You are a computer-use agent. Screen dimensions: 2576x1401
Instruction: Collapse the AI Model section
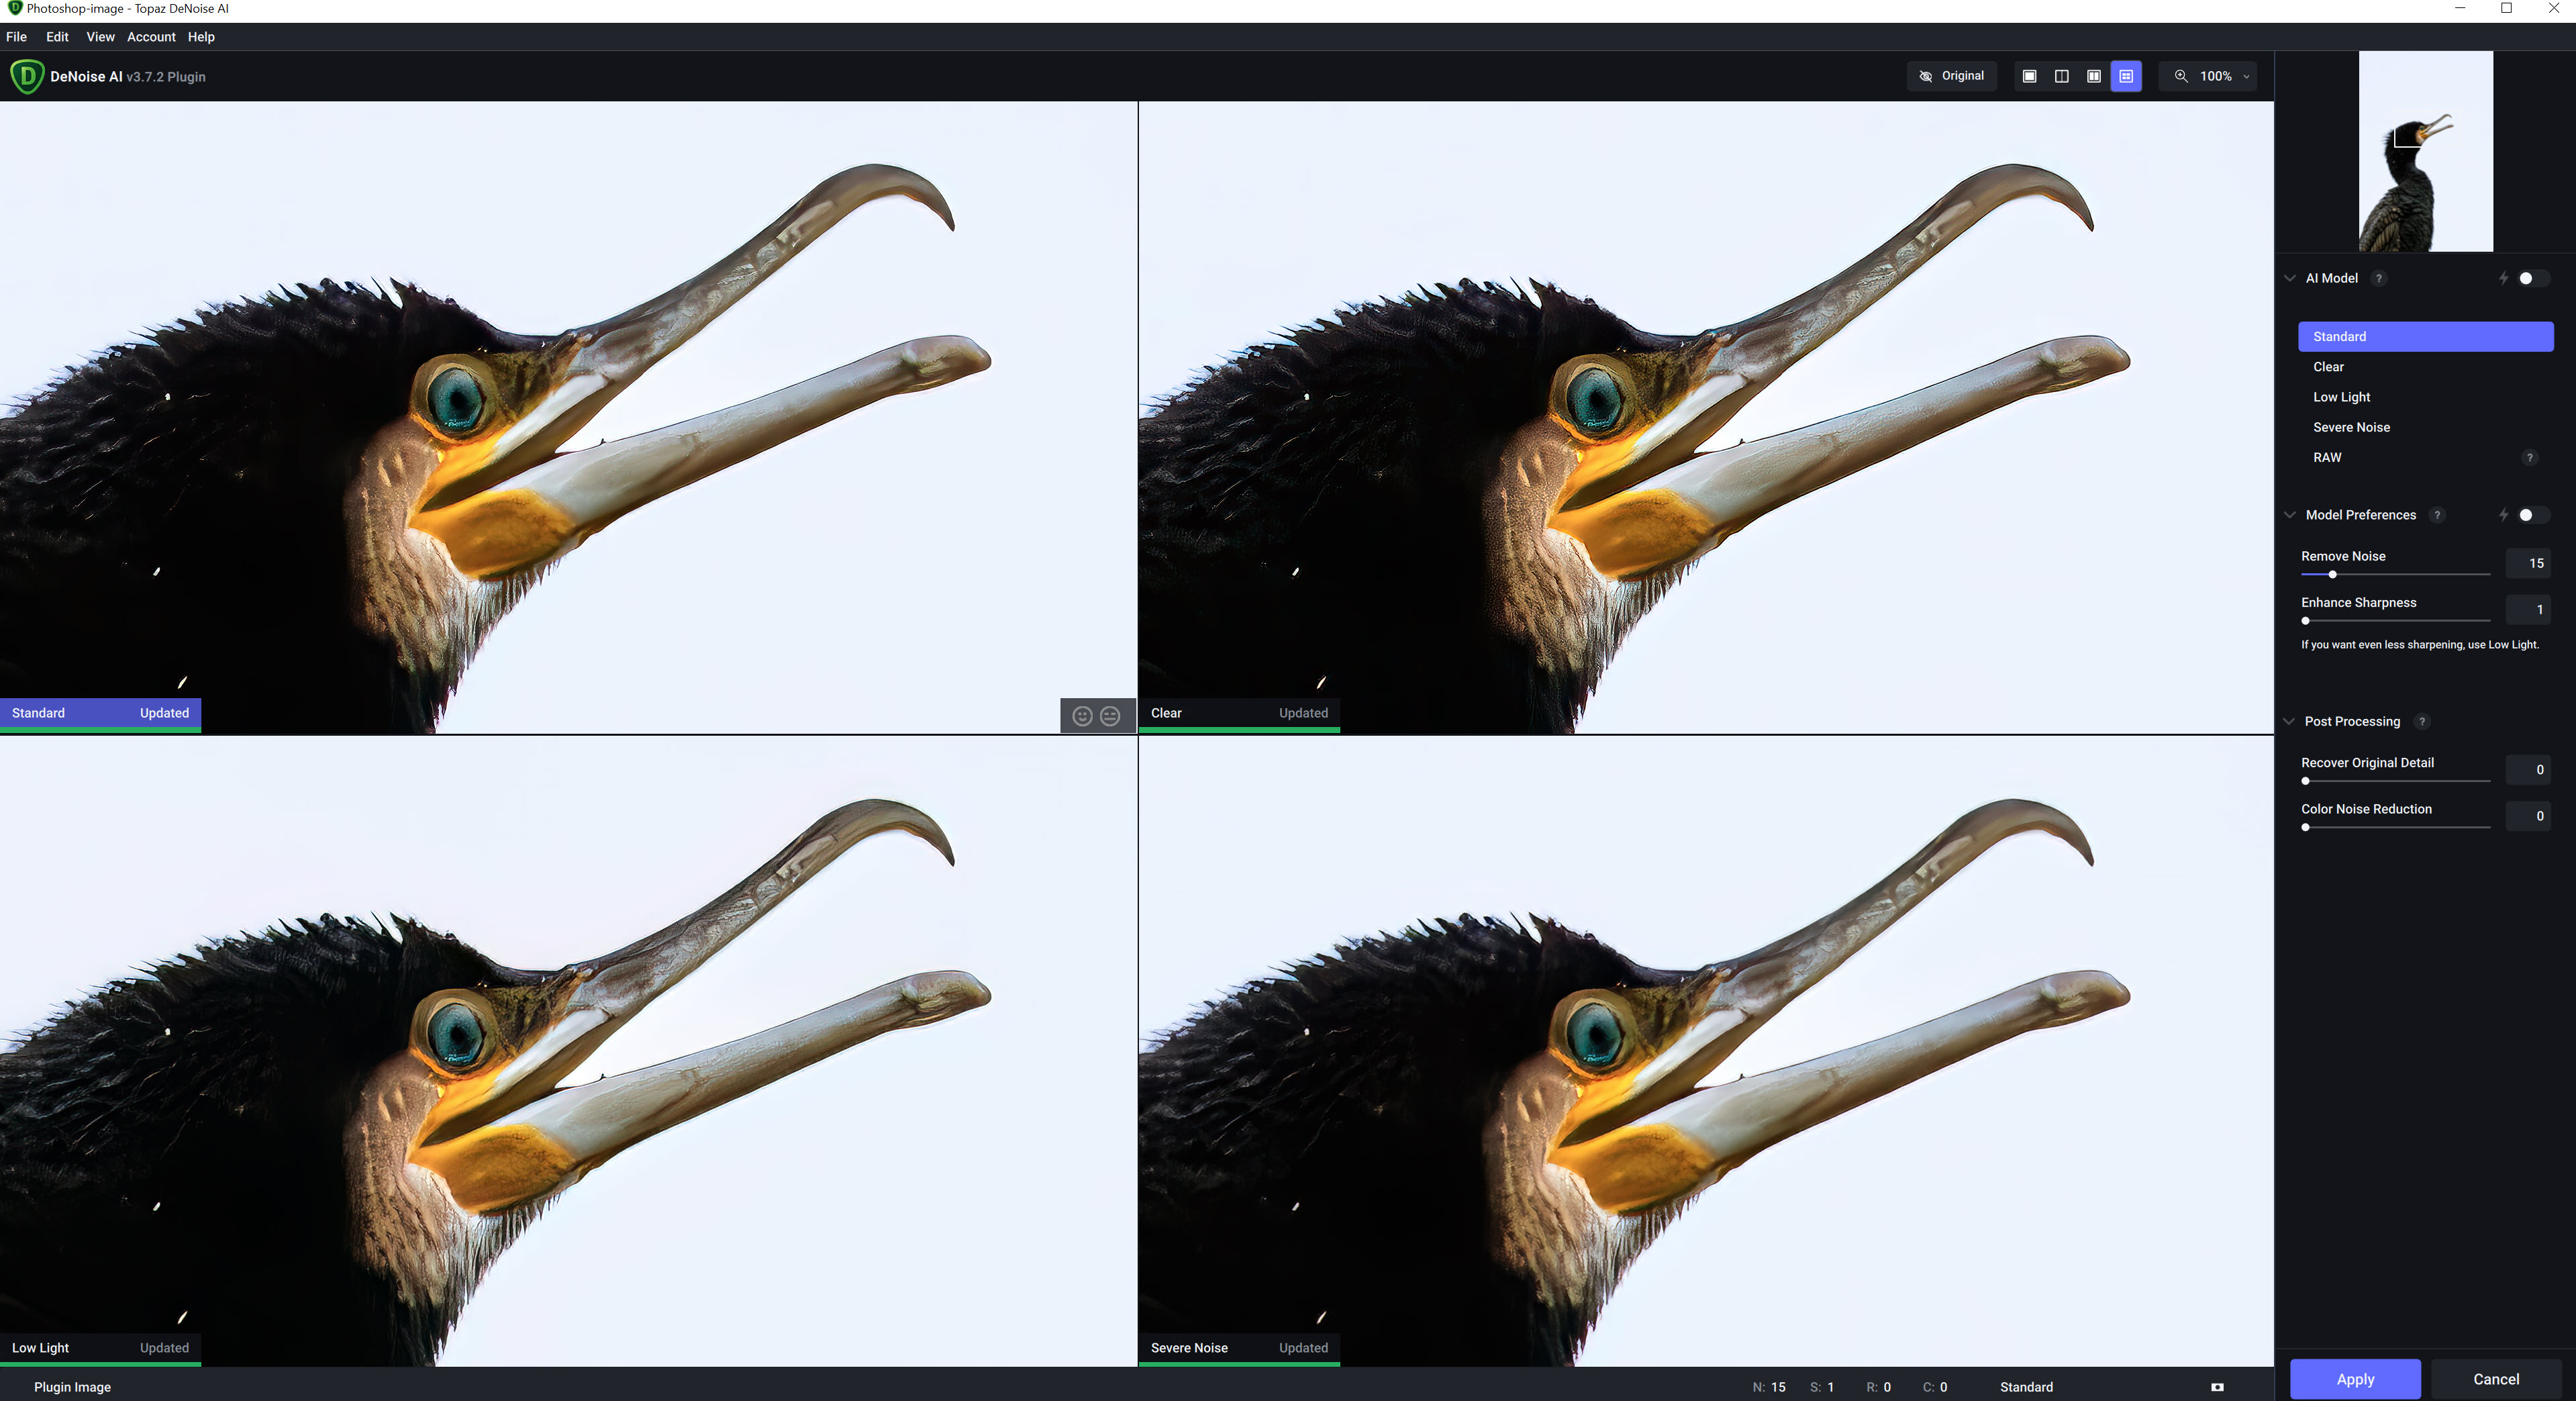[x=2290, y=279]
